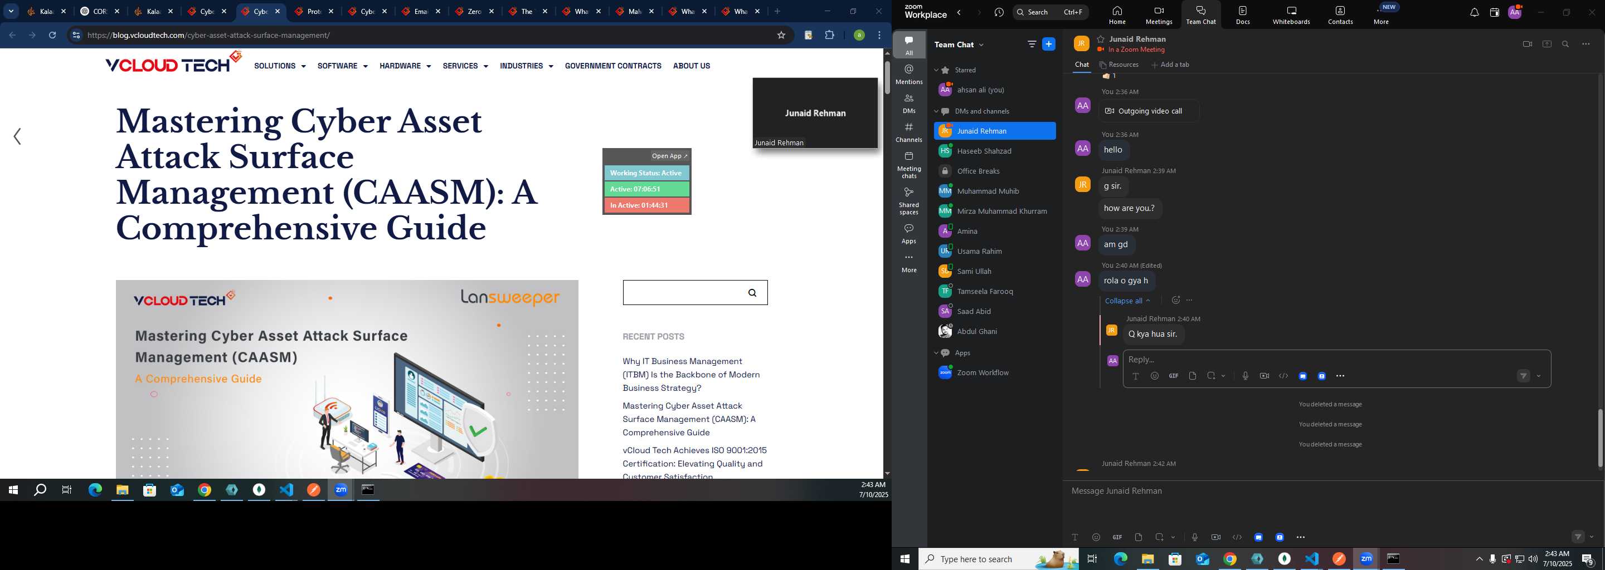Open Zoom Workflow app chat

pyautogui.click(x=994, y=373)
